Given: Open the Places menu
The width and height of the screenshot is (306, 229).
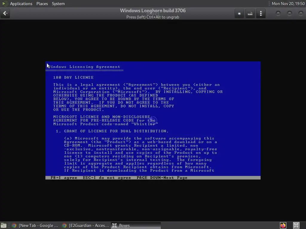Looking at the screenshot, I should [42, 4].
